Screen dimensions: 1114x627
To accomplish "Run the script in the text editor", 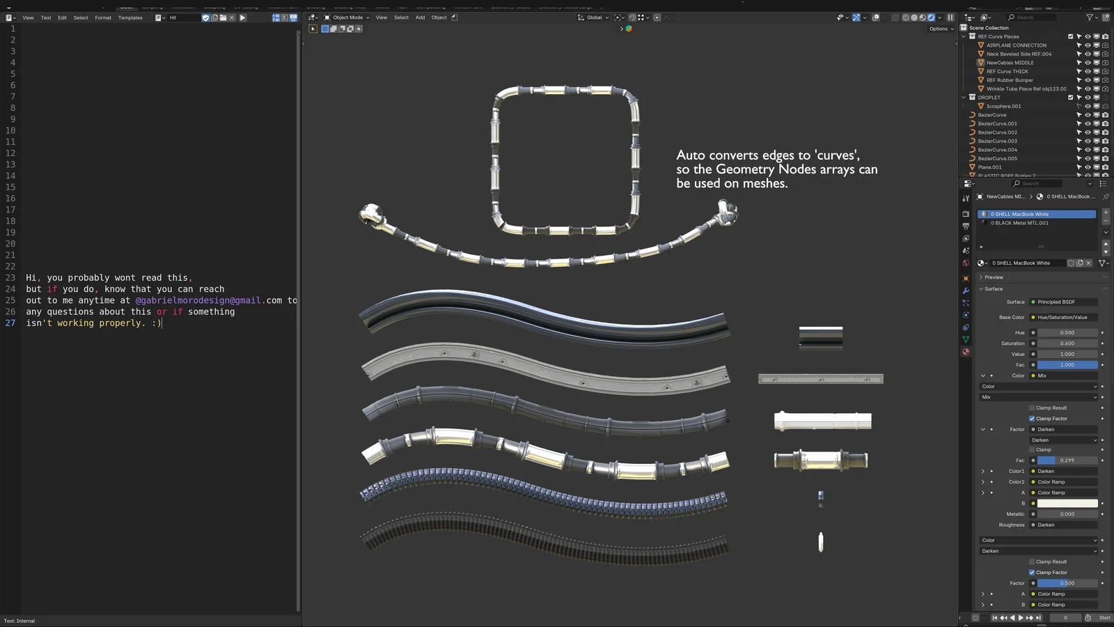I will coord(242,17).
